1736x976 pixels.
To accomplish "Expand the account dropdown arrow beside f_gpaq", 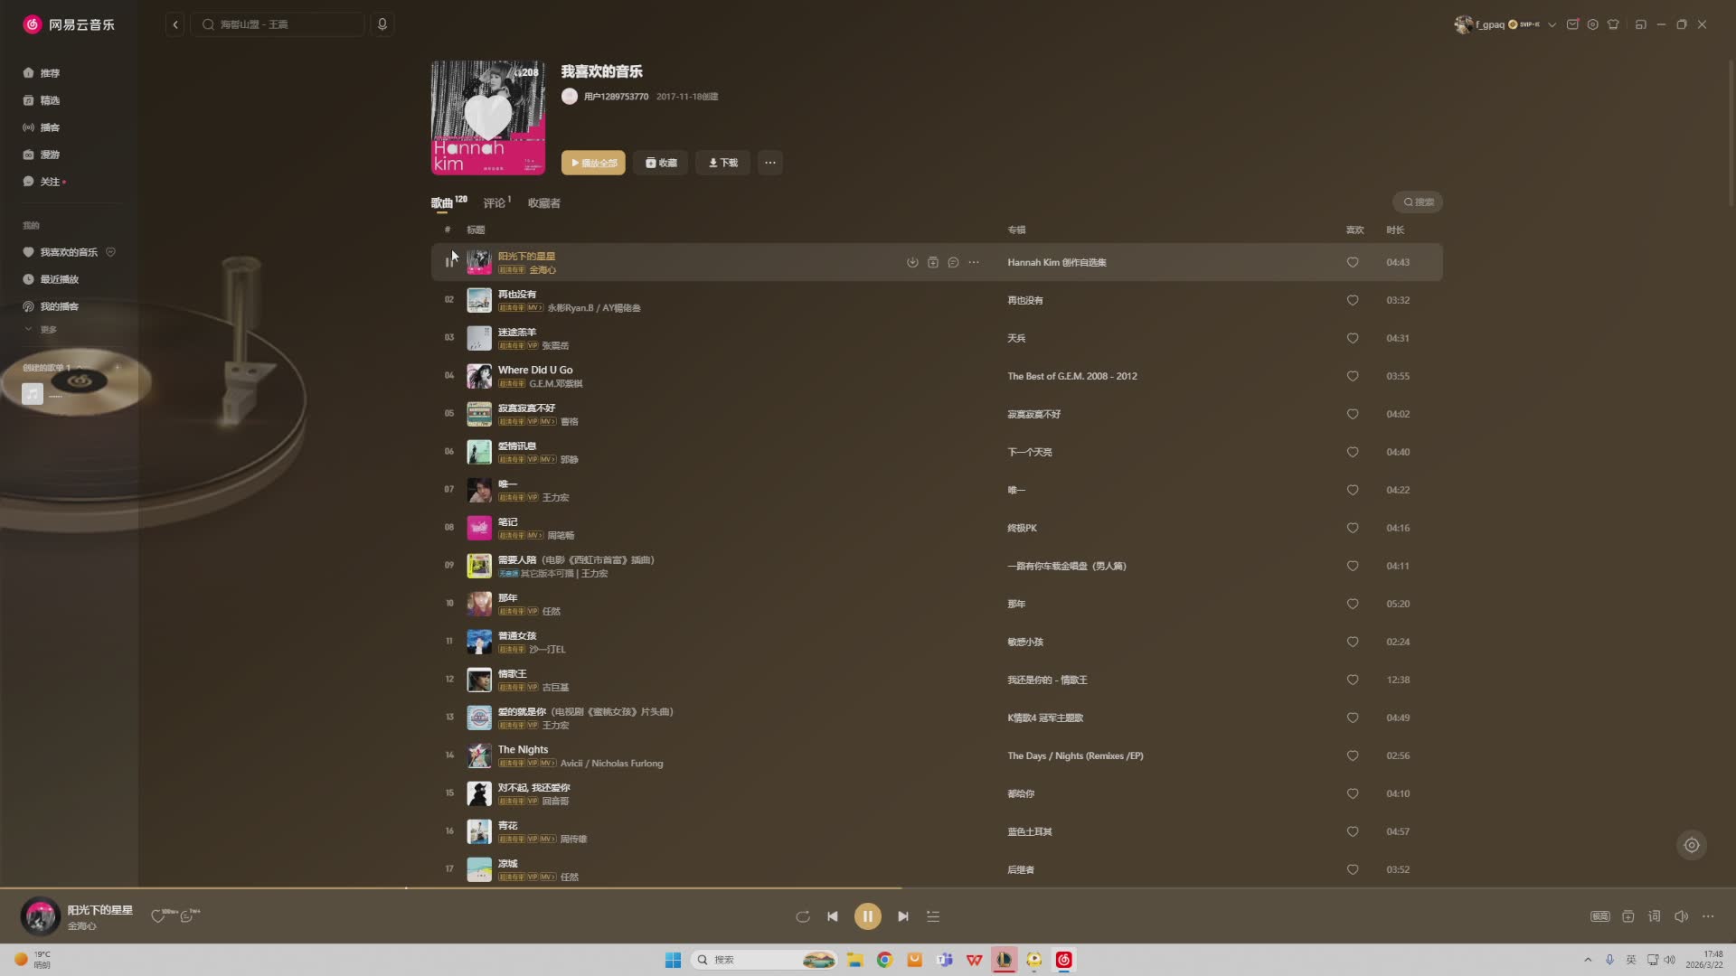I will (x=1552, y=24).
